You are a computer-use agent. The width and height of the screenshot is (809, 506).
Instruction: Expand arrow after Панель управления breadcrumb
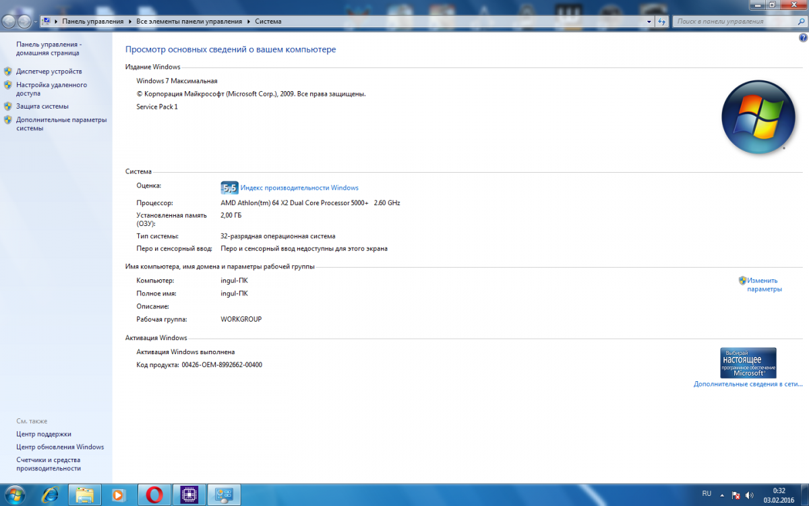(x=130, y=22)
